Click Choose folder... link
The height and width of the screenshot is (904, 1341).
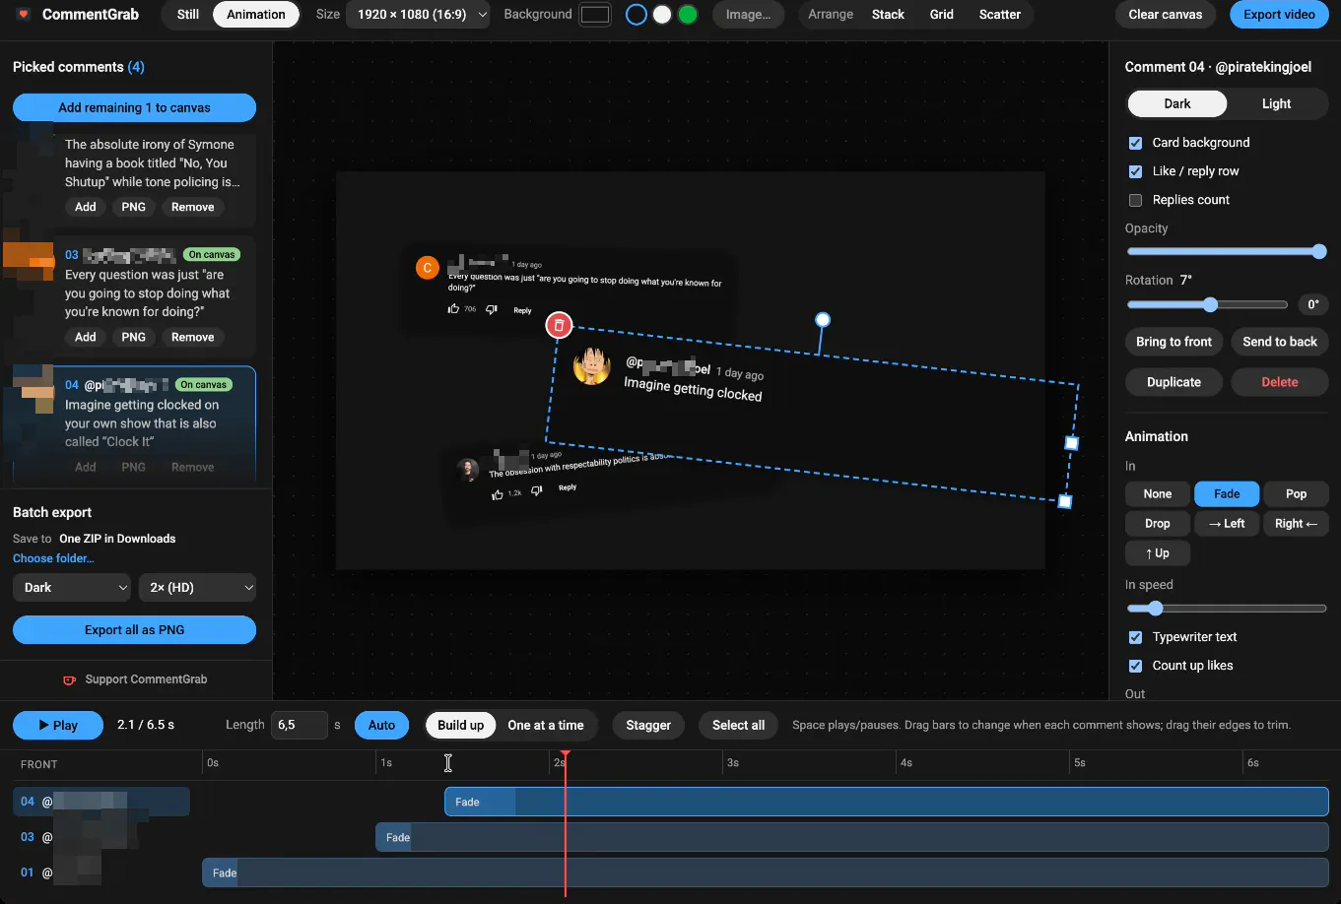coord(53,558)
